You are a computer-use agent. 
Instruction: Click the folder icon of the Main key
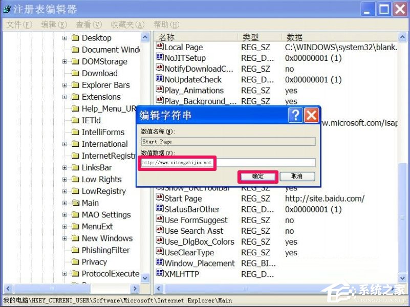pyautogui.click(x=75, y=203)
